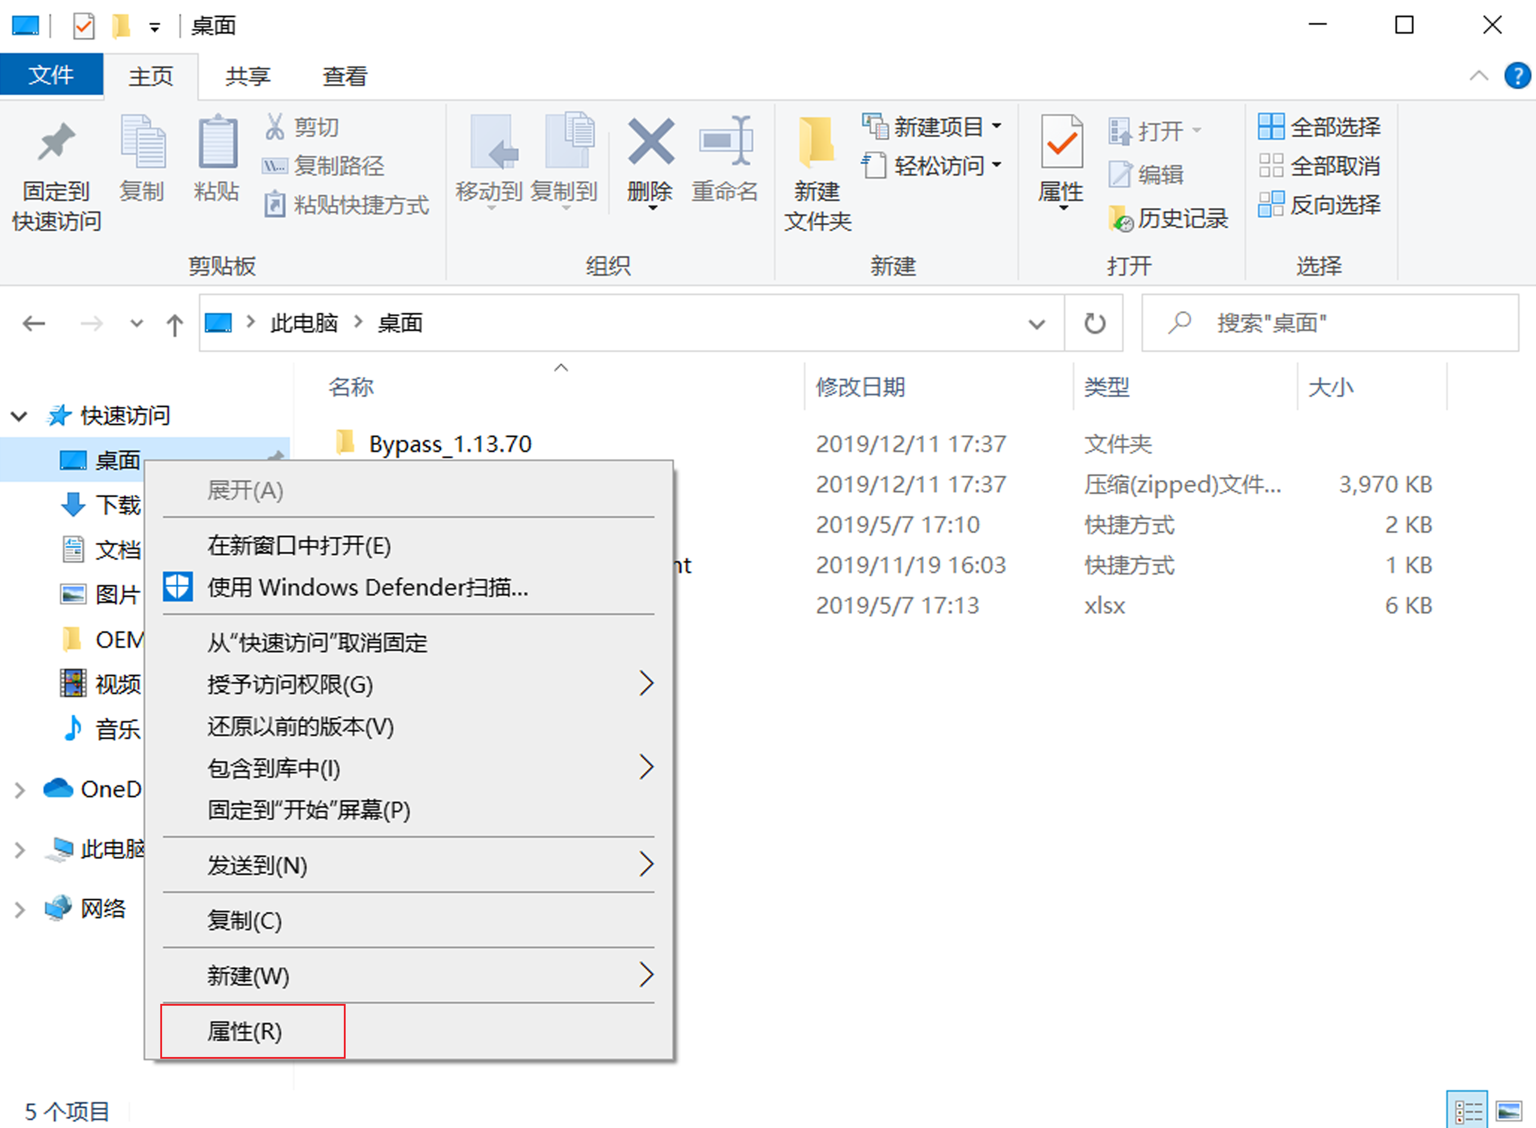Expand the OneDrive tree node
Screen dimensions: 1536x1128
pyautogui.click(x=20, y=790)
